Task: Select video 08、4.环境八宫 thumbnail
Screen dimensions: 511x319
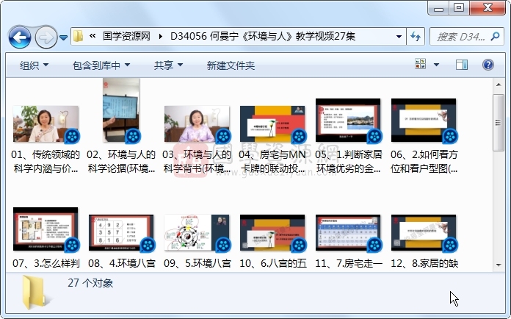Action: pyautogui.click(x=121, y=232)
